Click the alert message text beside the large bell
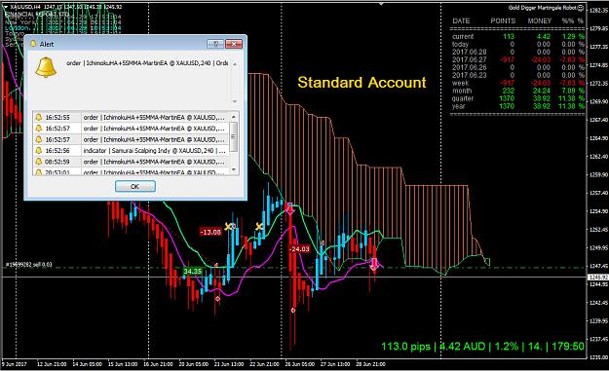Image resolution: width=609 pixels, height=371 pixels. 147,63
